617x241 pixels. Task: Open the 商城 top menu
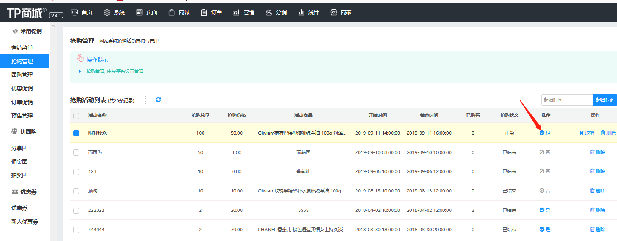pos(179,13)
